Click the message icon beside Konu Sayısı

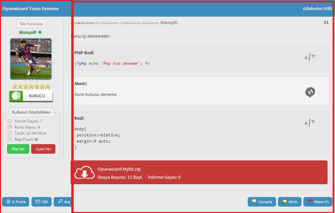click(10, 127)
